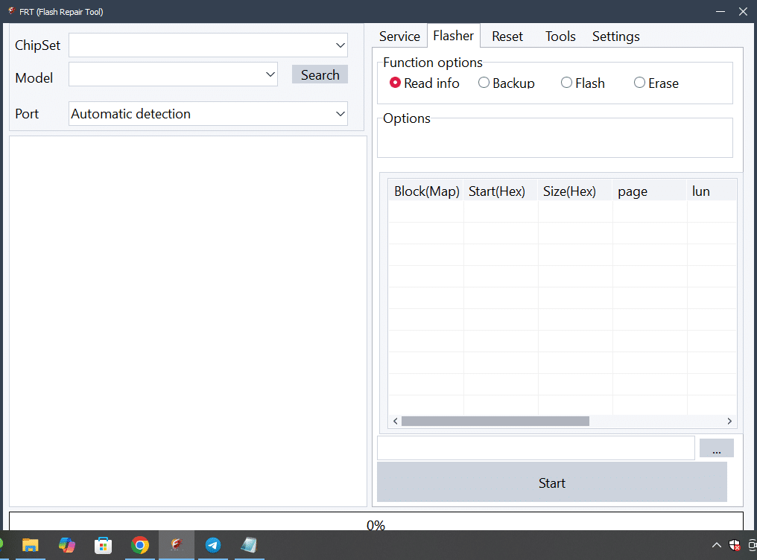Click the 0% progress bar
The width and height of the screenshot is (757, 560).
coord(376,524)
